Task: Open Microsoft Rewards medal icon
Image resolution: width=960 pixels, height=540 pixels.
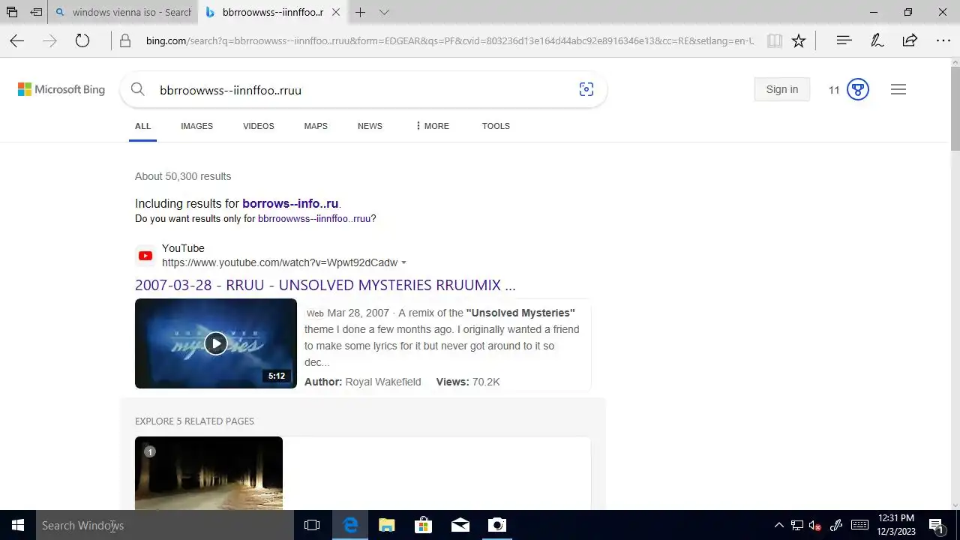Action: pos(857,89)
